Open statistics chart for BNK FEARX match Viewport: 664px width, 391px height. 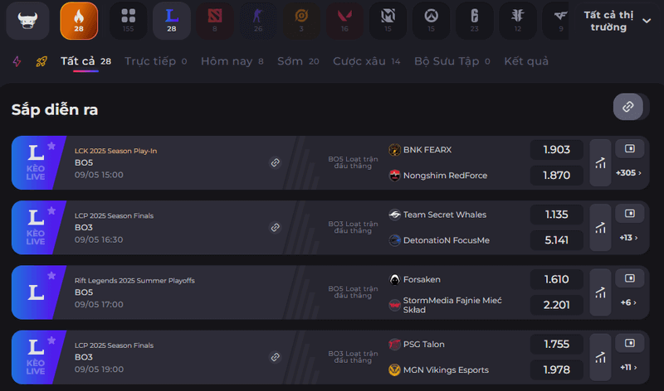click(599, 163)
